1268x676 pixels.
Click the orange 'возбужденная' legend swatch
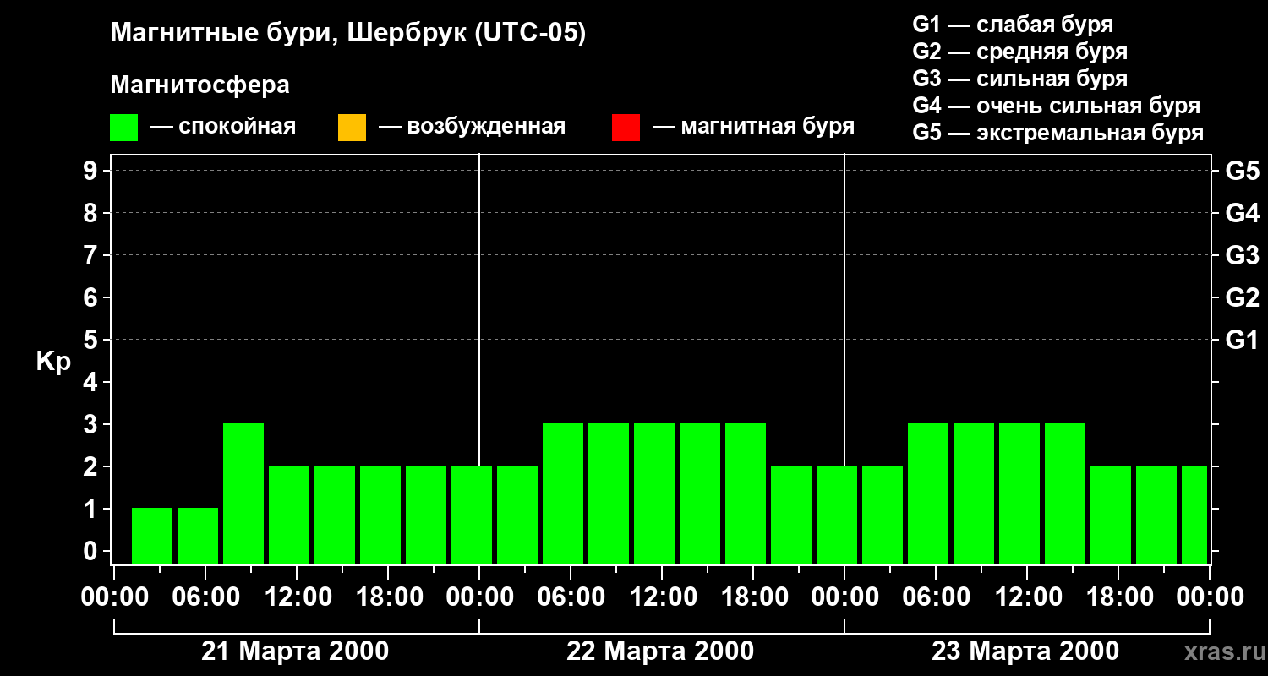tap(352, 128)
